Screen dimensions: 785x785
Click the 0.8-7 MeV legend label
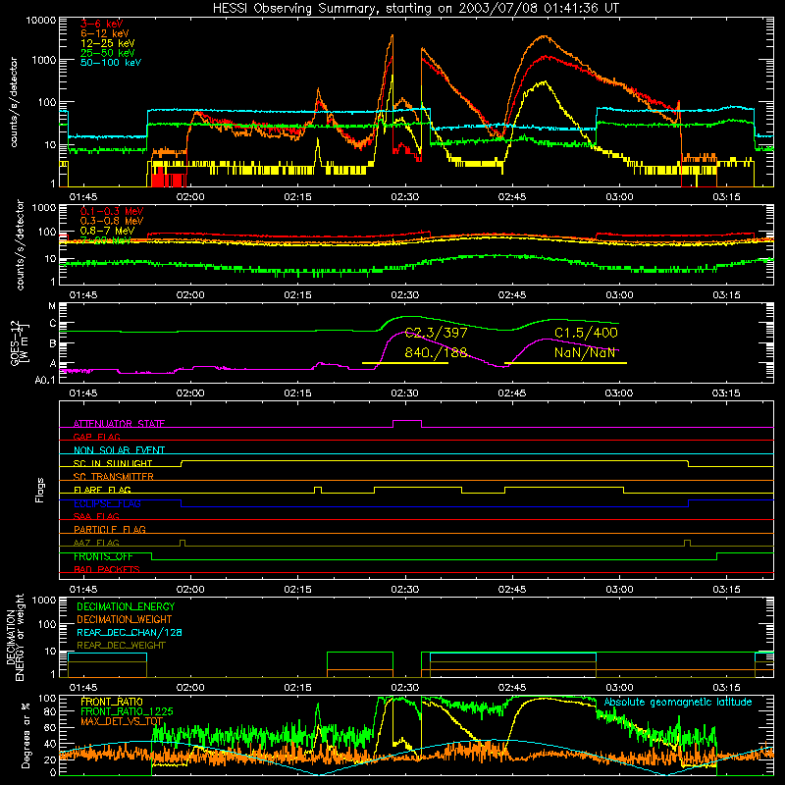coord(107,231)
